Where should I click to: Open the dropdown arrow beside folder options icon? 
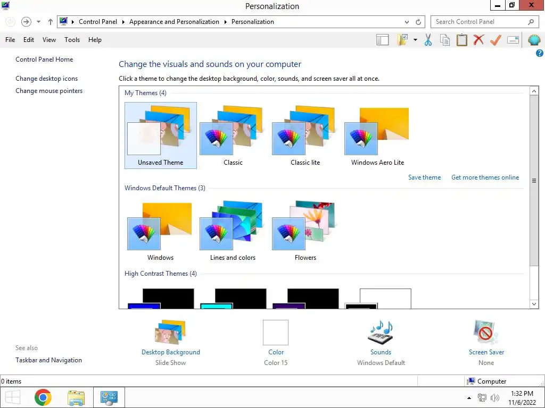tap(415, 40)
